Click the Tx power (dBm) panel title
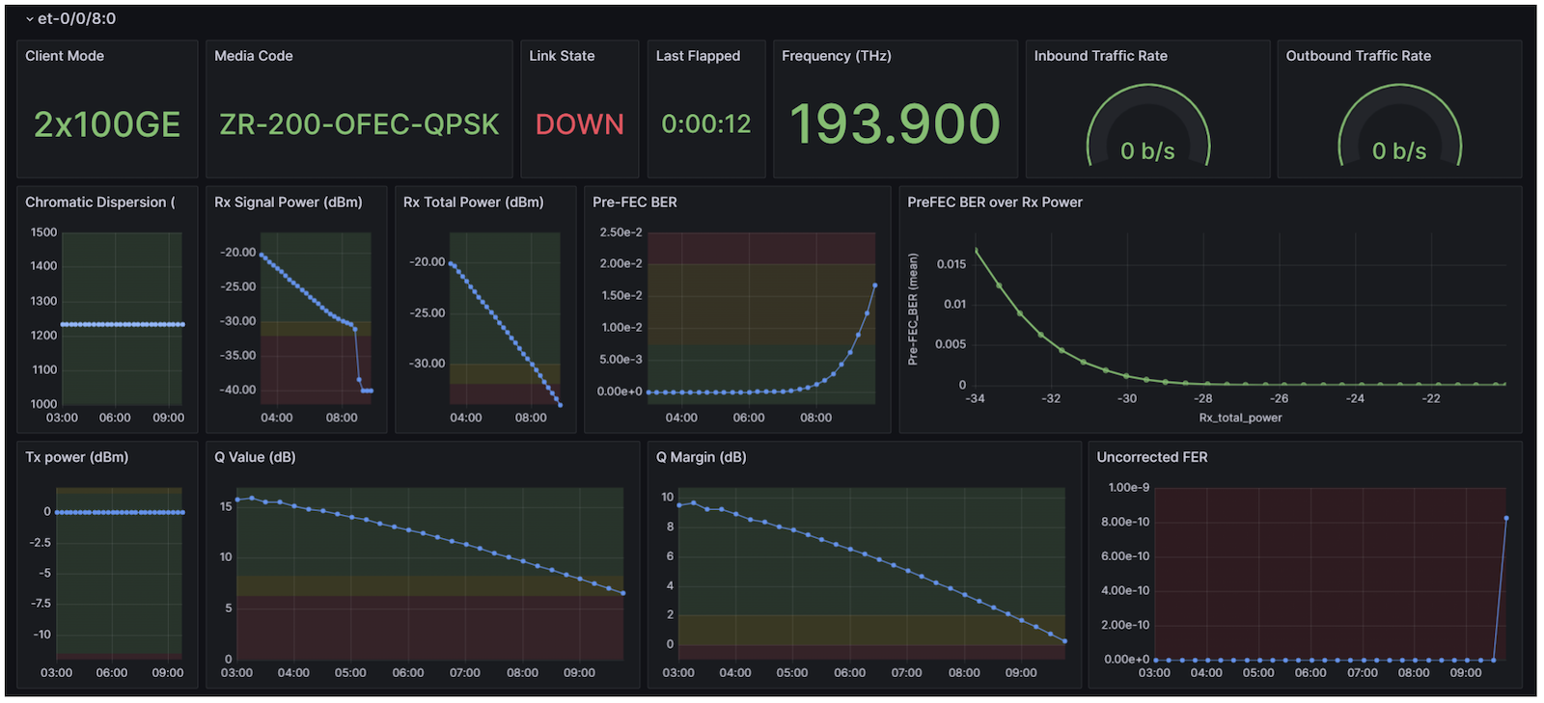Image resolution: width=1544 pixels, height=703 pixels. coord(77,457)
